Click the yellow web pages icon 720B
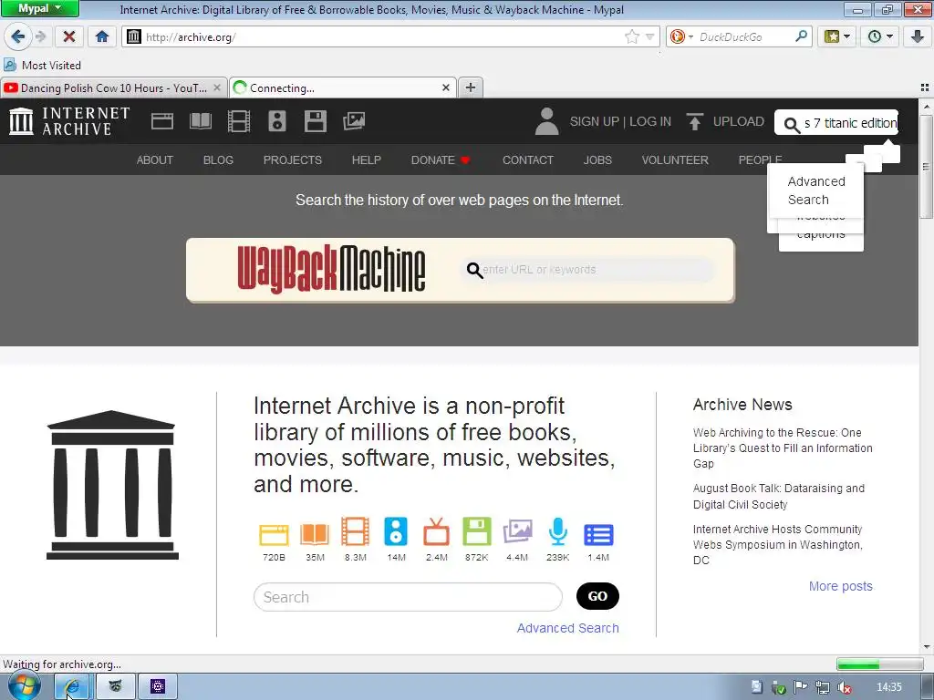 pyautogui.click(x=274, y=534)
